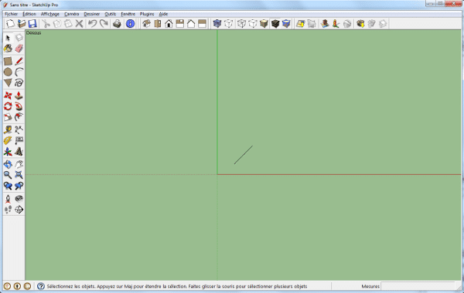The height and width of the screenshot is (293, 464).
Task: Switch to X-ray face style
Action: click(x=217, y=24)
